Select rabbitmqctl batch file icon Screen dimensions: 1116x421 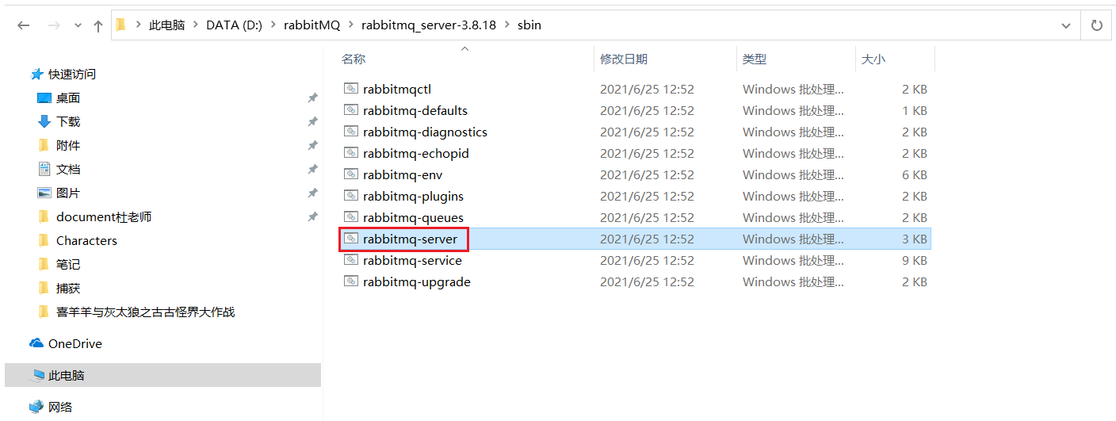pyautogui.click(x=351, y=89)
